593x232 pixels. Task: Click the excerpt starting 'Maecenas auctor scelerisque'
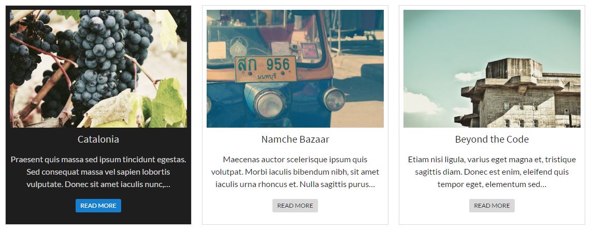tap(295, 172)
